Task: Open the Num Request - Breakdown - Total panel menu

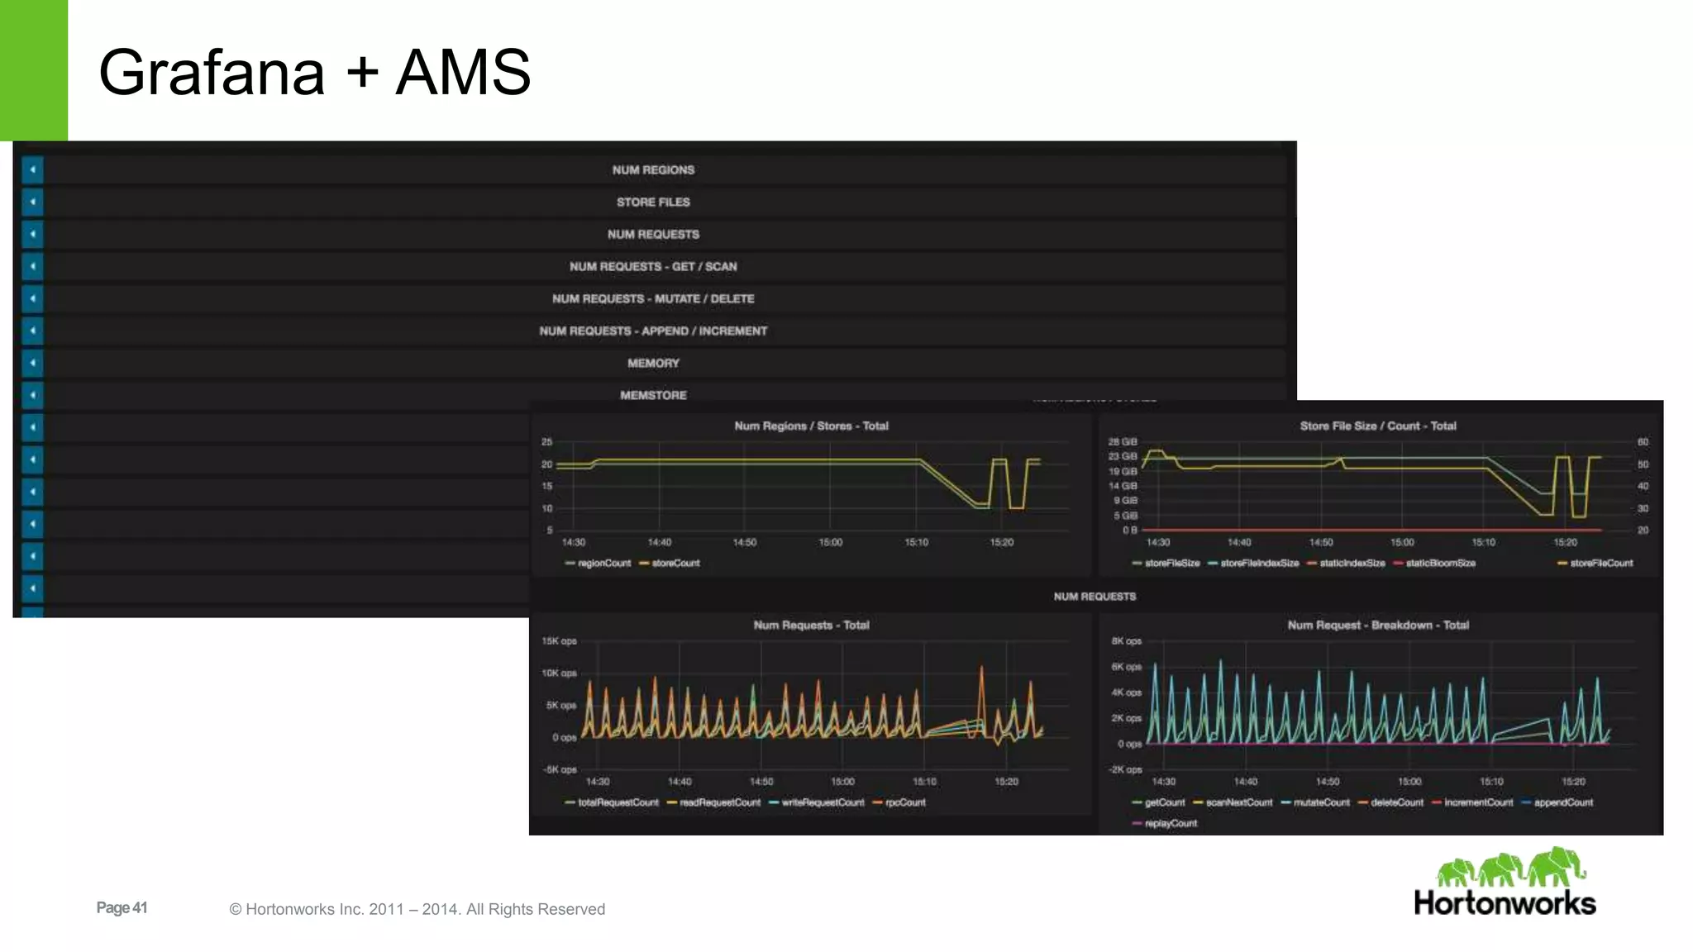Action: [x=1378, y=625]
